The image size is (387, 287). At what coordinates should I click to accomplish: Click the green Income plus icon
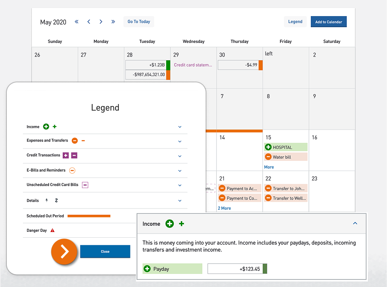click(x=46, y=127)
